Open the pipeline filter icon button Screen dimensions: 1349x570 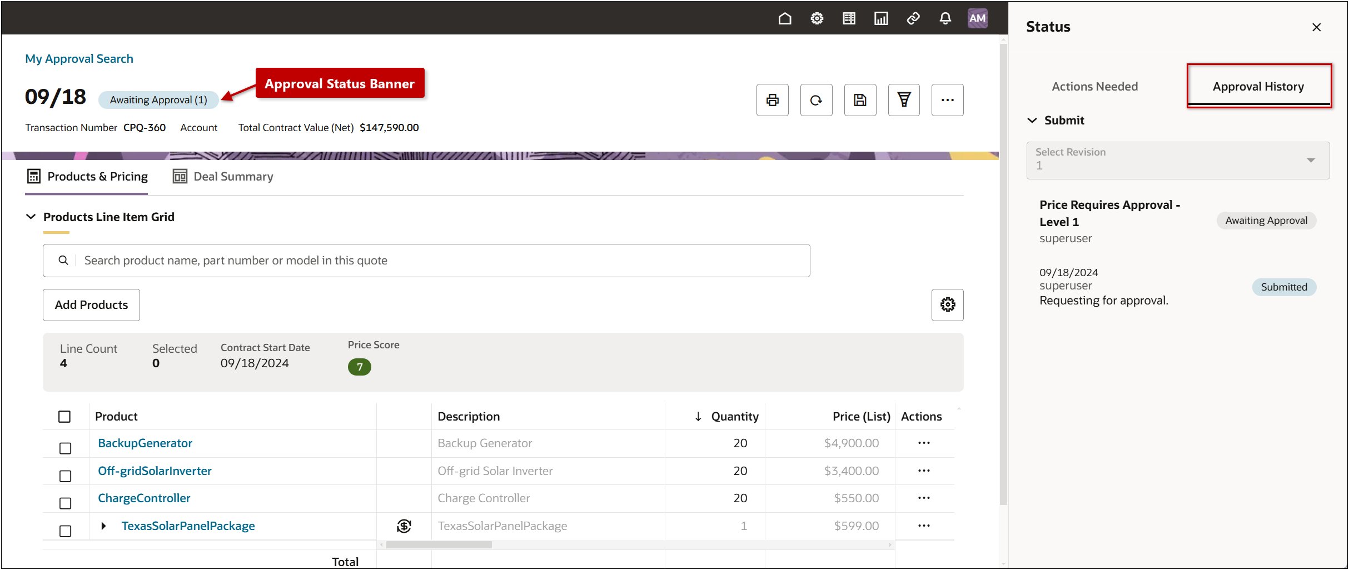[904, 100]
